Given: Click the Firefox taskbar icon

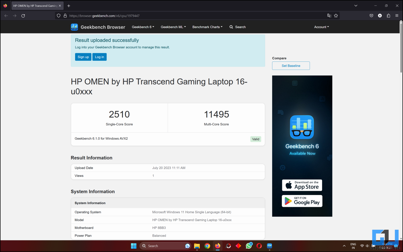Looking at the screenshot, I should (218, 246).
